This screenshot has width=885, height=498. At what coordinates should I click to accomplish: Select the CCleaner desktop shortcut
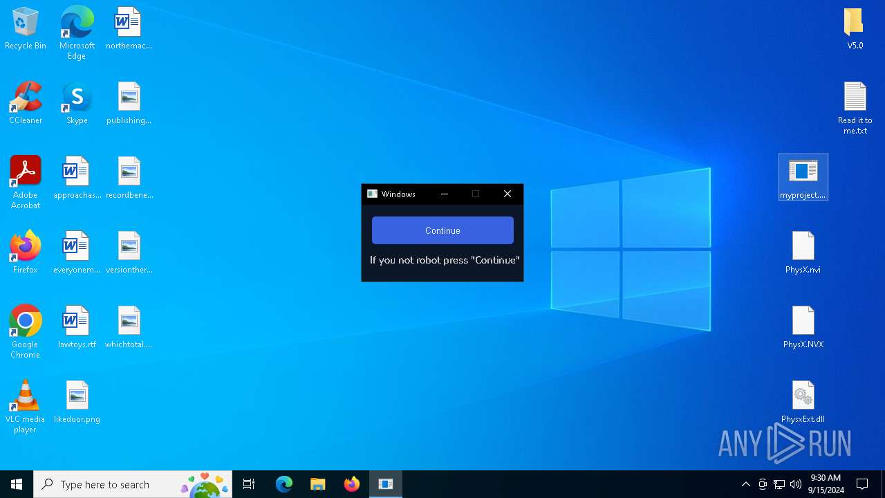click(26, 103)
